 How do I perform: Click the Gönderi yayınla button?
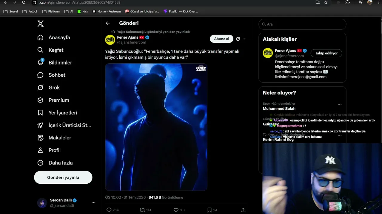(x=63, y=177)
